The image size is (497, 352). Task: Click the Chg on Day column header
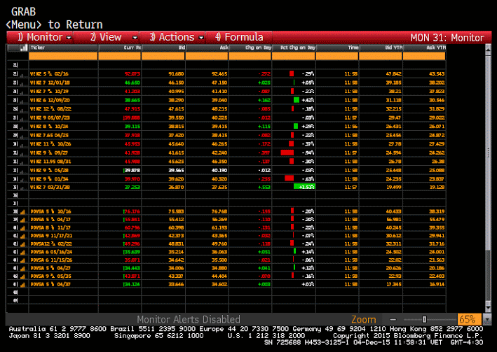click(x=250, y=48)
